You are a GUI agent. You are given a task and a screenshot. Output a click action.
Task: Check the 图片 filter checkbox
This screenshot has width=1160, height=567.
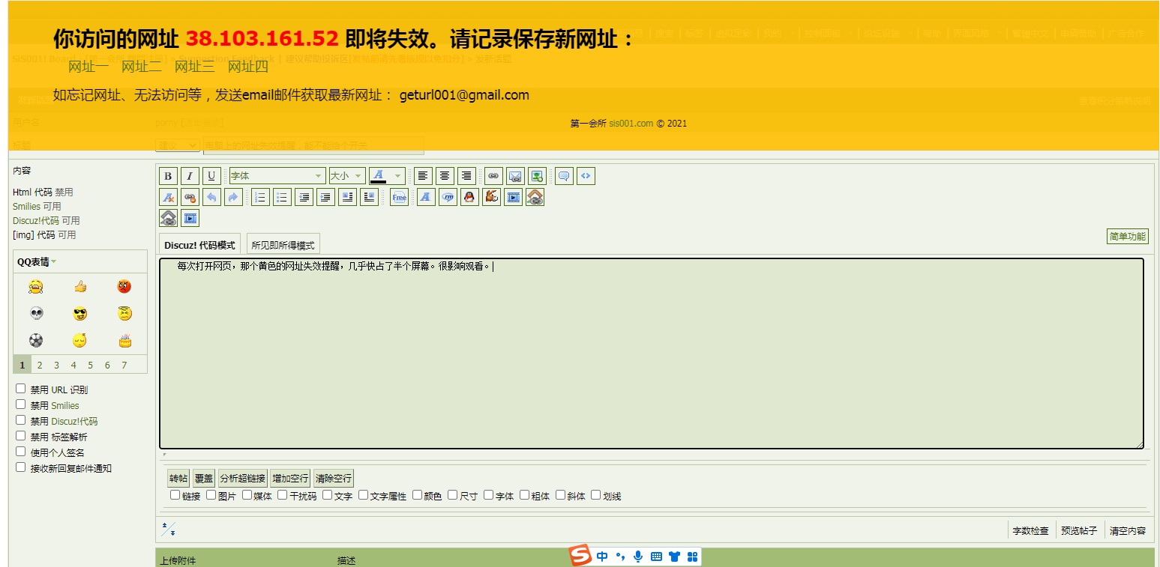click(x=211, y=495)
